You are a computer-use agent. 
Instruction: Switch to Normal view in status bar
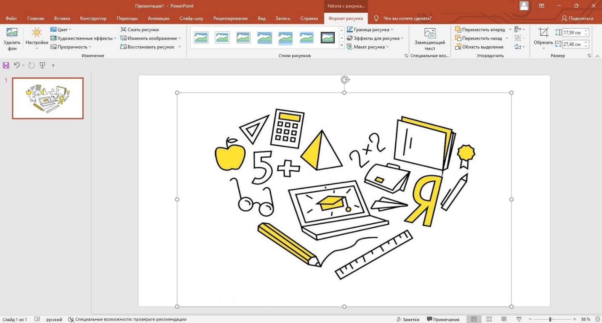click(474, 319)
